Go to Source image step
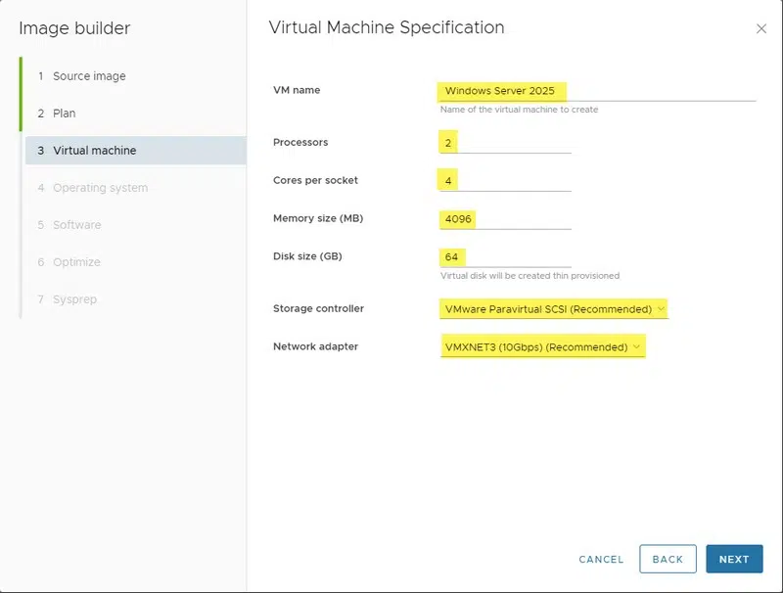 (89, 76)
